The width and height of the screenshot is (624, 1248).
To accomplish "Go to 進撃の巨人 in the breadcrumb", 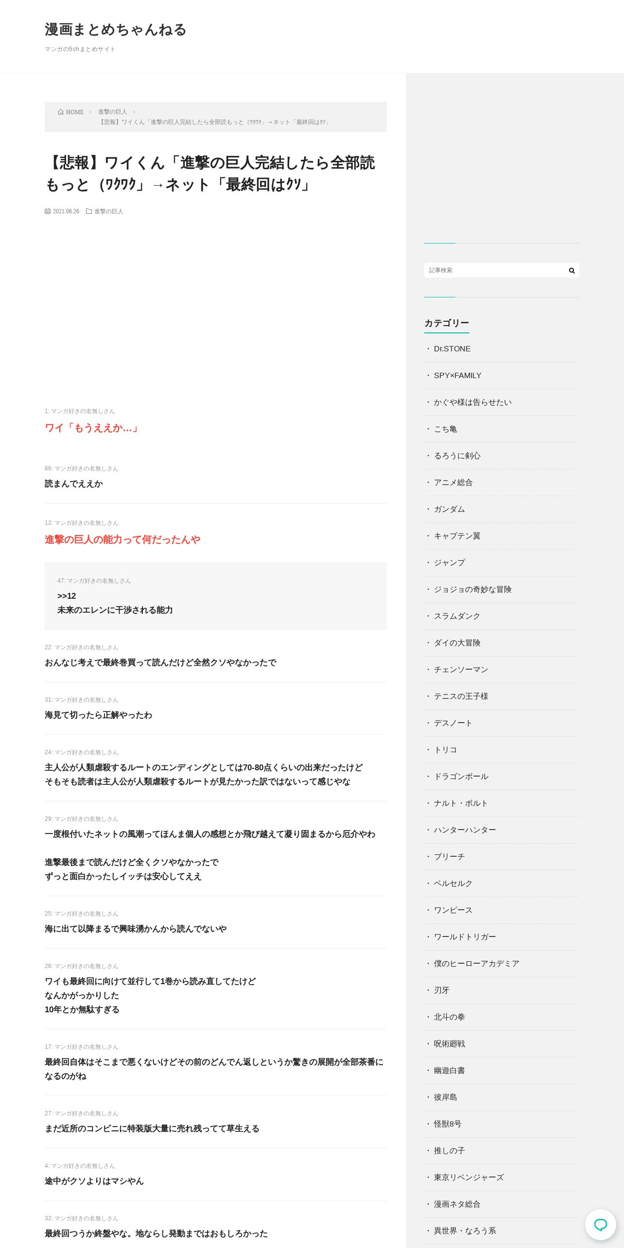I will point(112,112).
